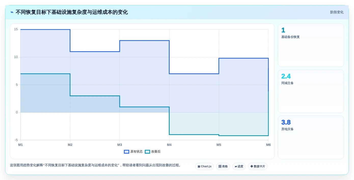Image resolution: width=354 pixels, height=180 pixels.
Task: Click the value 3.8 on the card
Action: click(x=286, y=122)
